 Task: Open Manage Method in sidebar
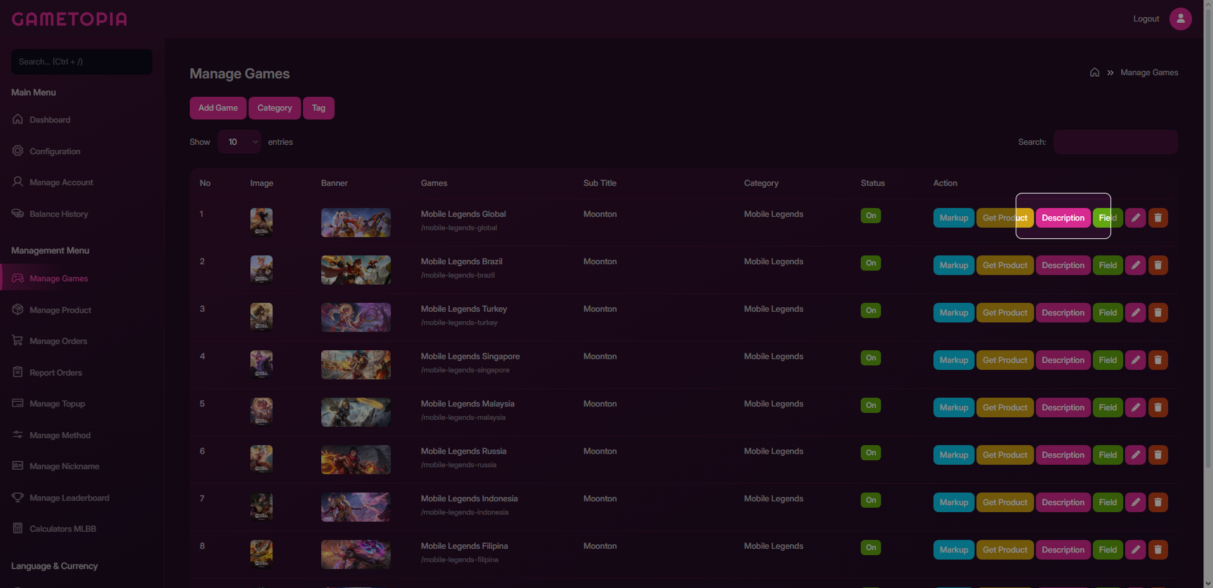pos(60,435)
